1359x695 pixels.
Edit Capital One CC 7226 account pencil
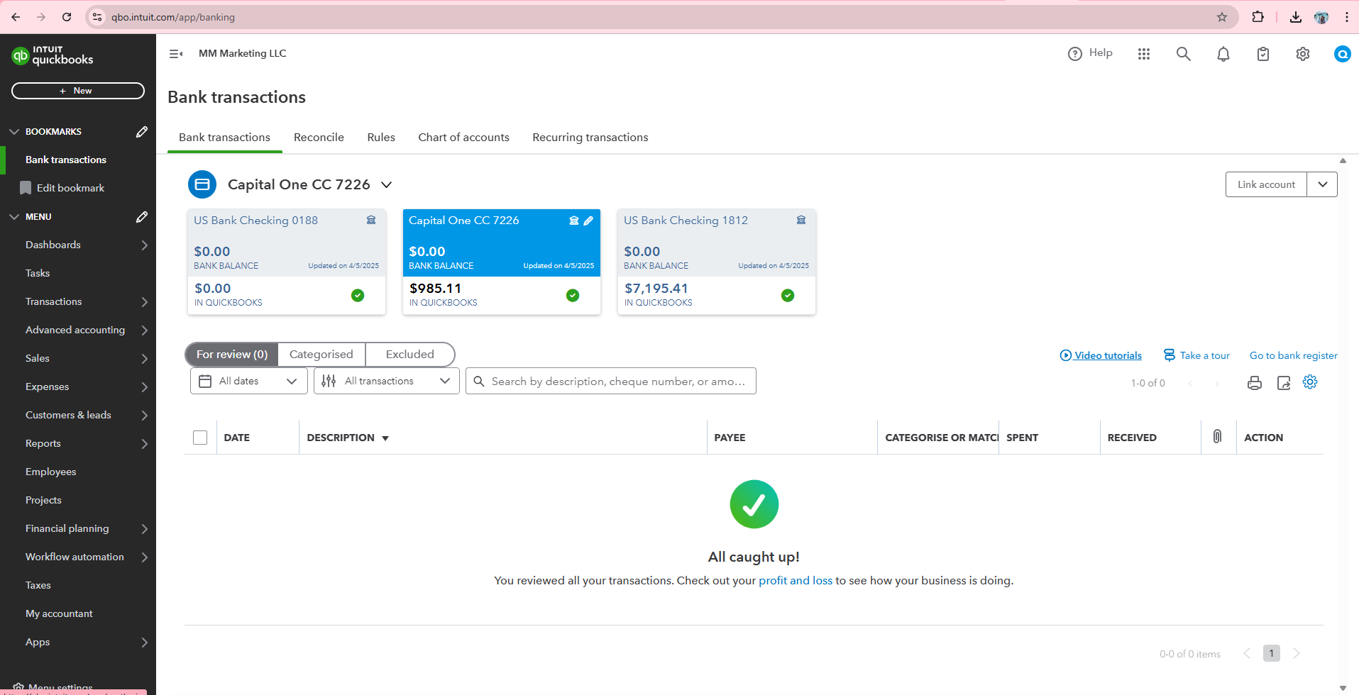(x=588, y=221)
